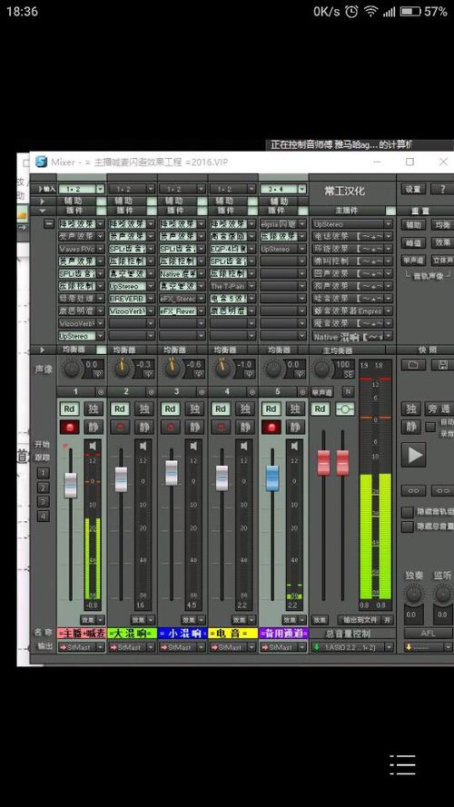Open channel 1 input dropdown showing 1+2
Image resolution: width=454 pixels, height=807 pixels.
pos(82,189)
